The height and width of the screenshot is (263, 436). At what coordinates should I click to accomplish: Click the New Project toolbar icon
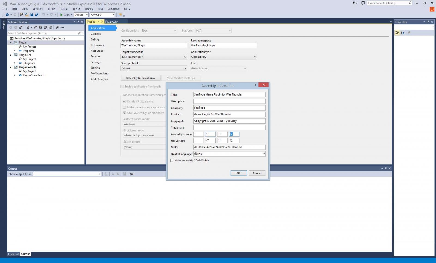(22, 15)
